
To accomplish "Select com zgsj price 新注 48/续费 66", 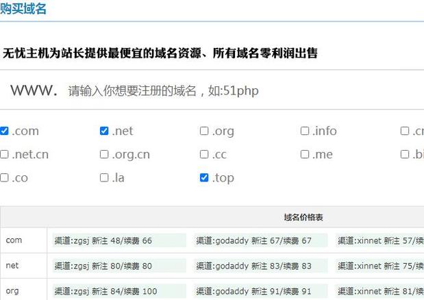I will 119,240.
